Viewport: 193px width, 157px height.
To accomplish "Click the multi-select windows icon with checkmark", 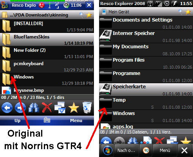I will (60, 108).
